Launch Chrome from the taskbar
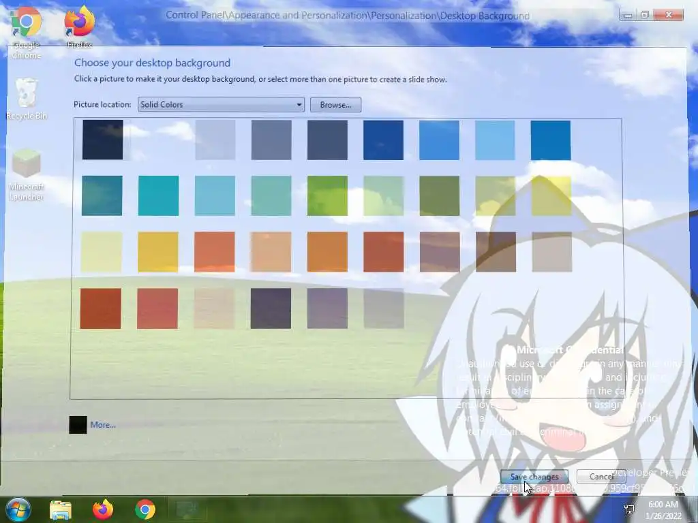 pyautogui.click(x=145, y=509)
